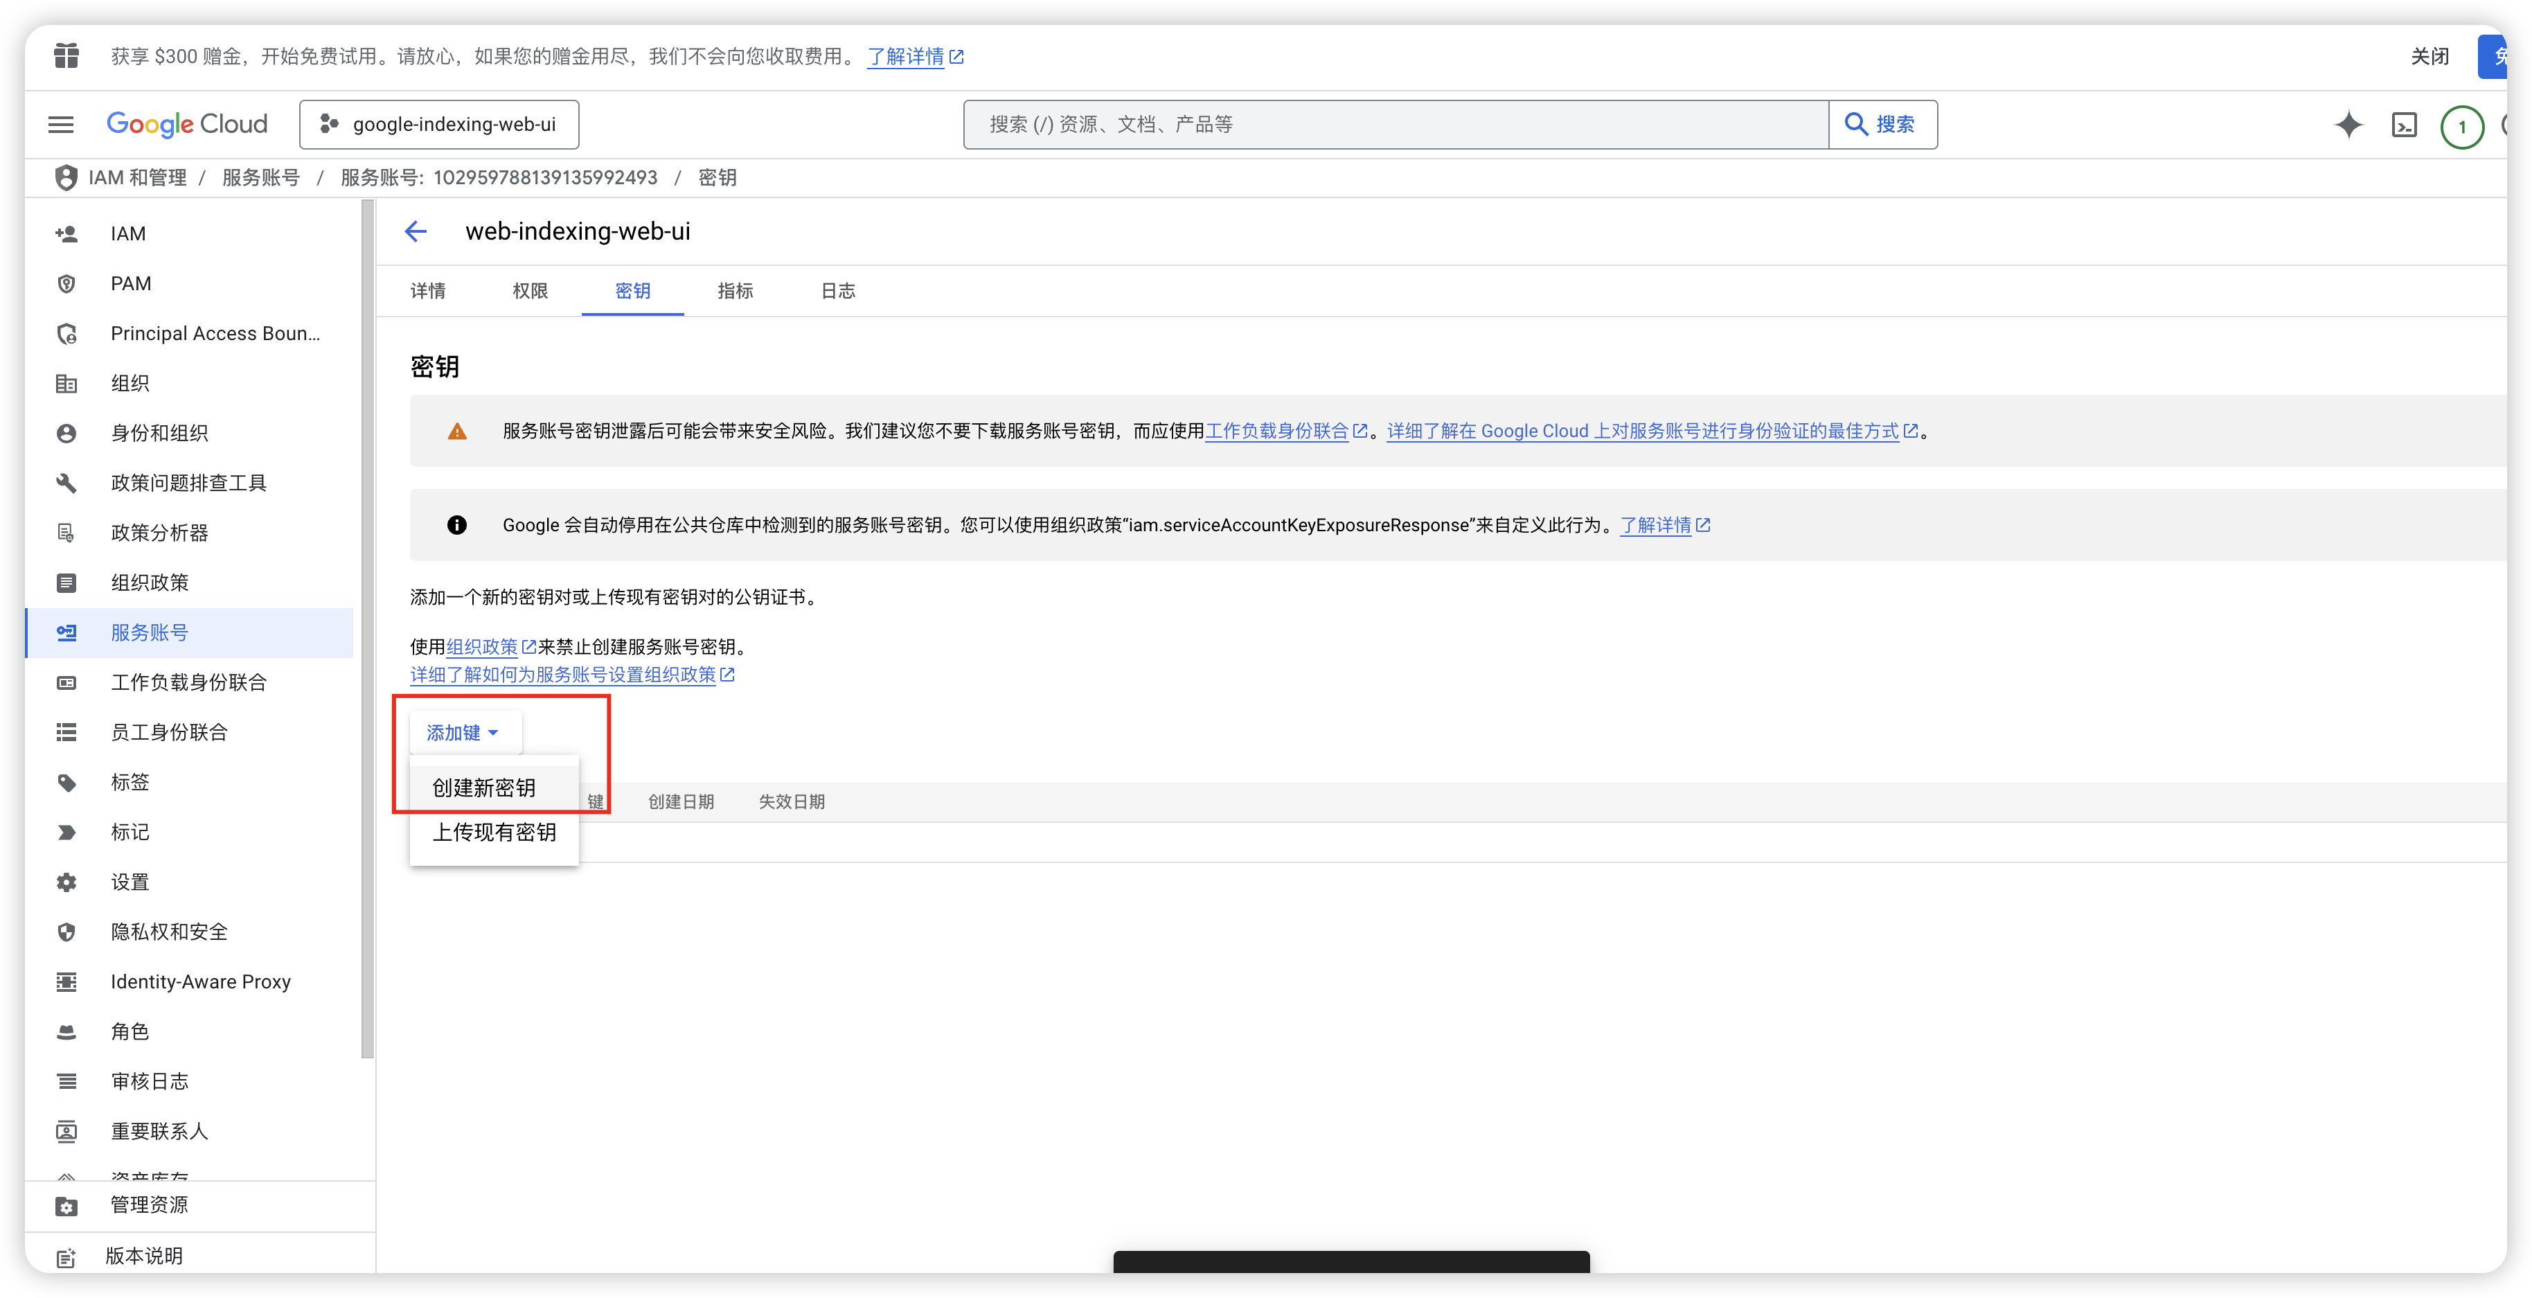Open 身份和组织 sidebar item

188,433
